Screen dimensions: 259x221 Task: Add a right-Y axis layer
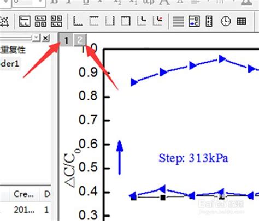point(110,21)
